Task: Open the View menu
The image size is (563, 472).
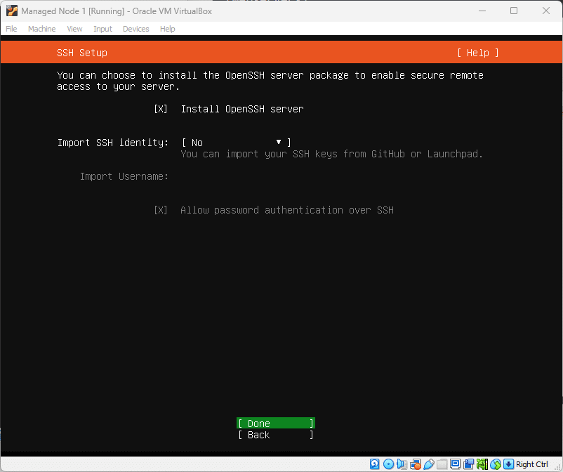Action: 74,29
